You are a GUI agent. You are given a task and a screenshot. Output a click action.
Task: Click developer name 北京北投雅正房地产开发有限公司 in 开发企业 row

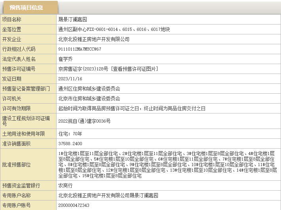tap(94, 39)
